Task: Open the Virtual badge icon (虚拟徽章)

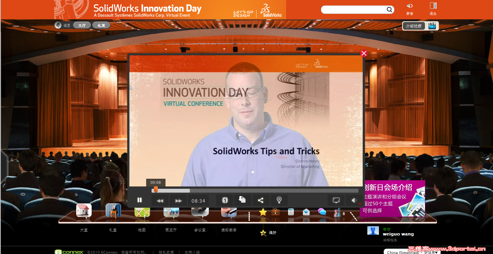Action: click(x=229, y=212)
